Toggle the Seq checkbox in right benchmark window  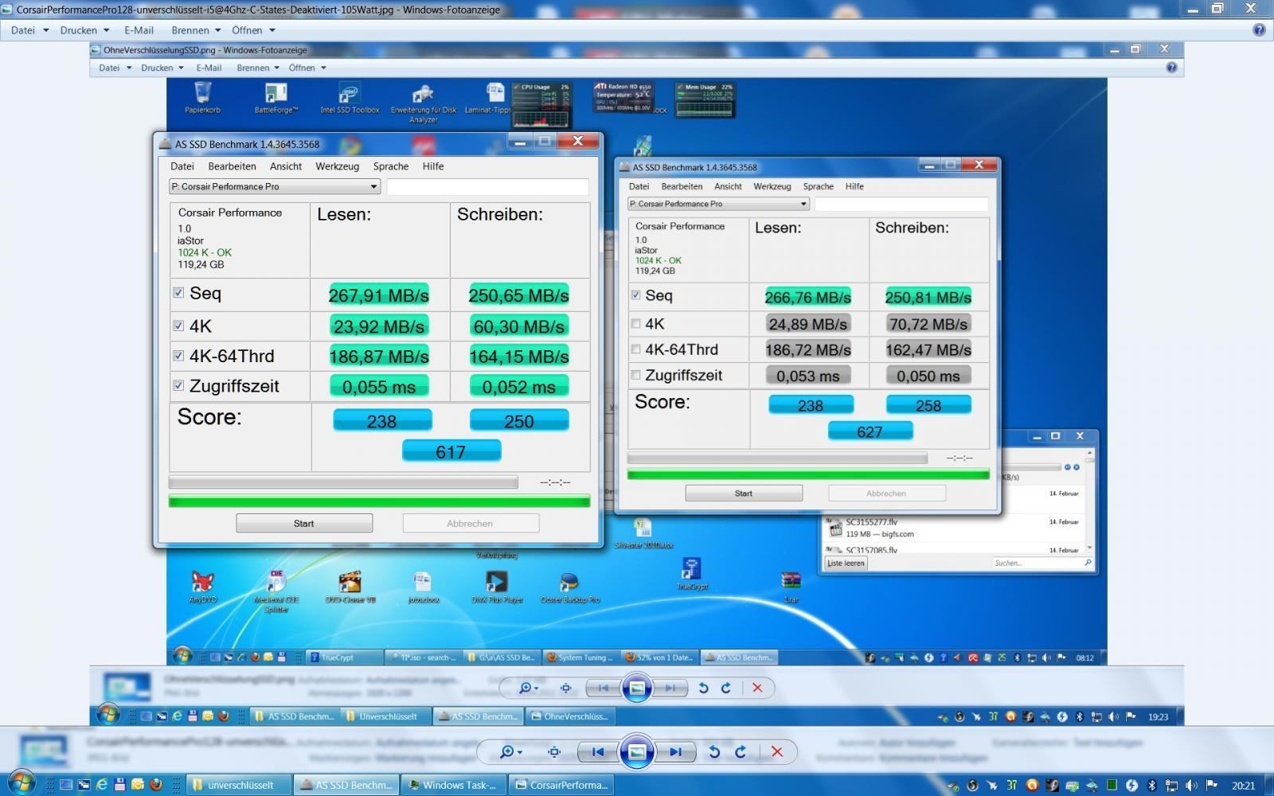click(635, 295)
